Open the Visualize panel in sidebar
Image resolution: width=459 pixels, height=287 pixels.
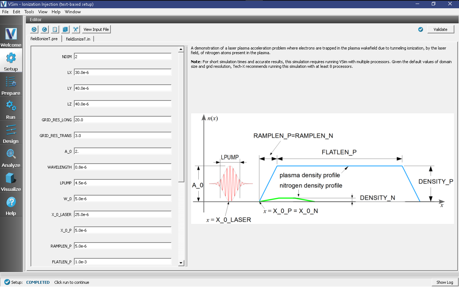[x=11, y=181]
